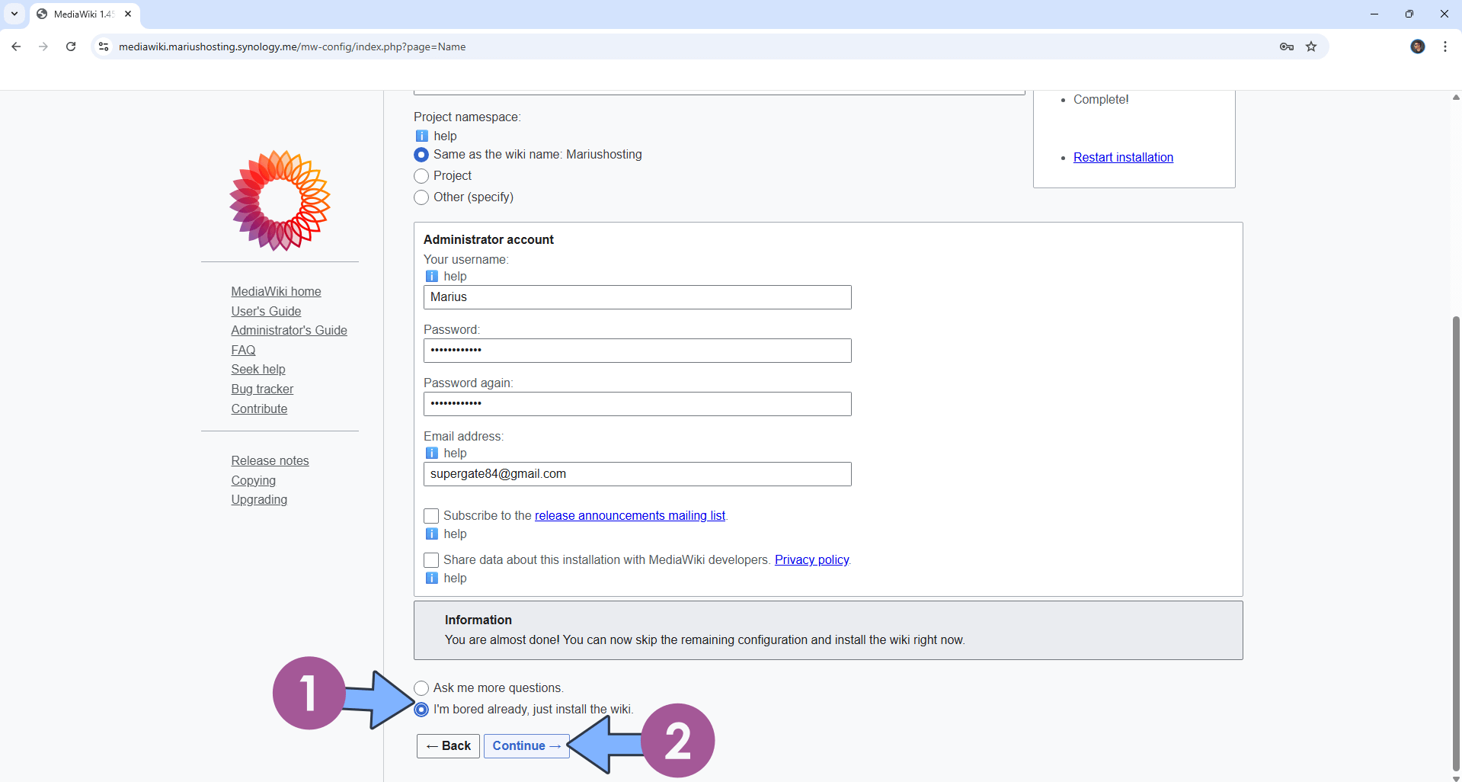Open help for the username field
The image size is (1462, 782).
(x=431, y=276)
